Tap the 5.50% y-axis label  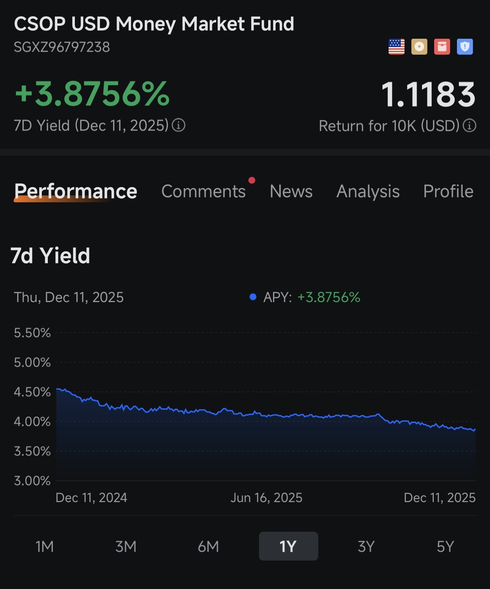pyautogui.click(x=32, y=333)
